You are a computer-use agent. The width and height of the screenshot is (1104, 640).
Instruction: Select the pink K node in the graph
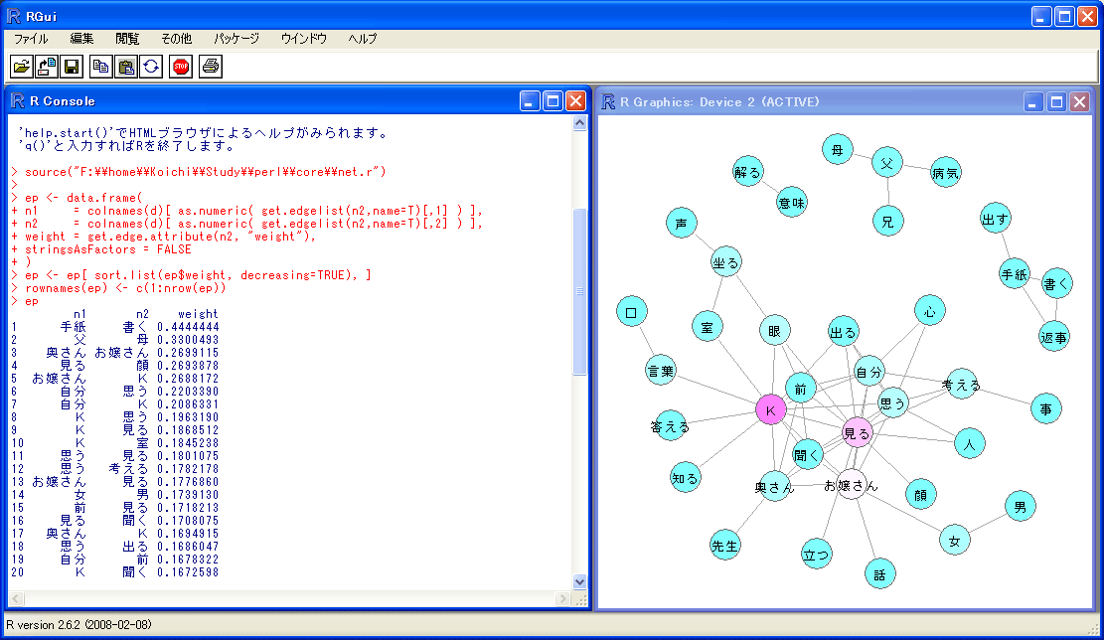[770, 408]
